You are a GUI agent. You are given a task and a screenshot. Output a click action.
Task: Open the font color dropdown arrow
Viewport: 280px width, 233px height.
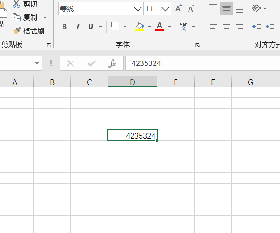[x=169, y=27]
